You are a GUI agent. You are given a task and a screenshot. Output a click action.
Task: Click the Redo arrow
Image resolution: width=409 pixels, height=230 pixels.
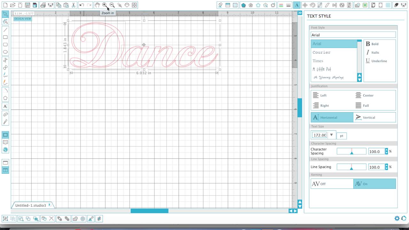[89, 5]
